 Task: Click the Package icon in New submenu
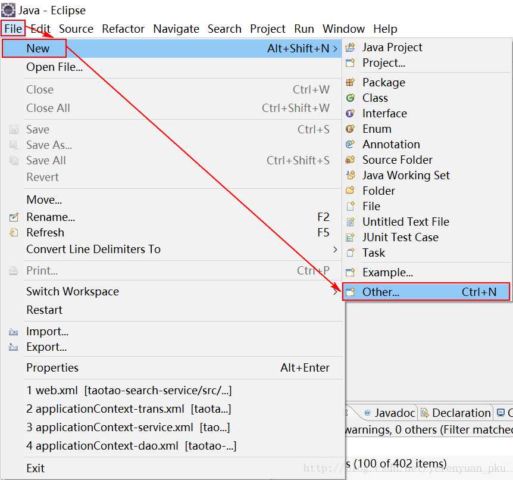click(350, 82)
